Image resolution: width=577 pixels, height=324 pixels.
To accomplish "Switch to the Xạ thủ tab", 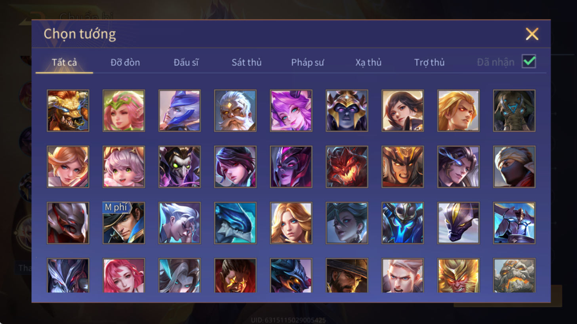I will (x=368, y=62).
